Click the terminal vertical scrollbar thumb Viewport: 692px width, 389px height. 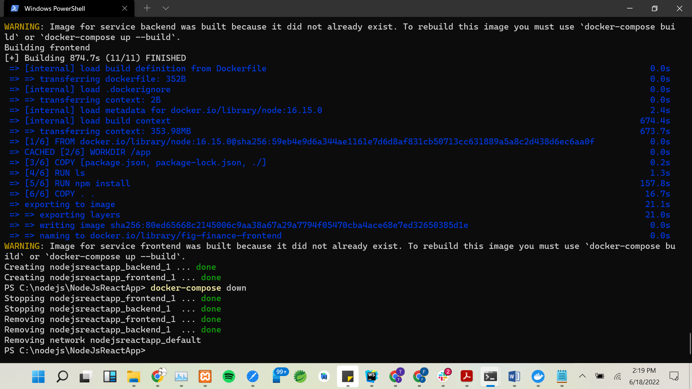tap(689, 343)
